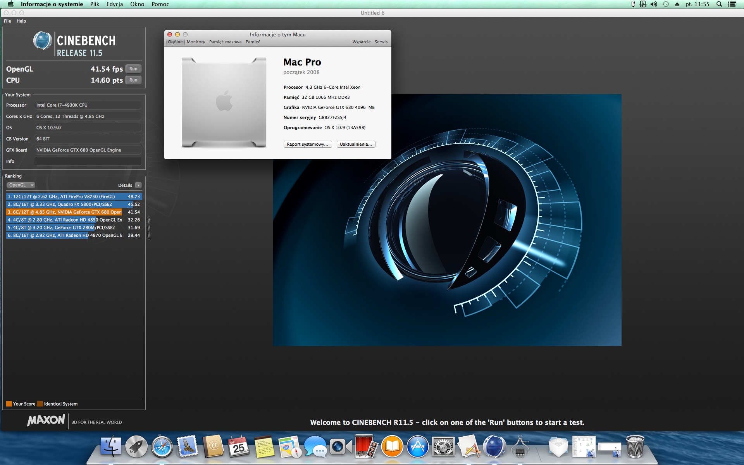This screenshot has height=465, width=744.
Task: Click the GFX Board NVIDIA GeForce value
Action: [x=88, y=150]
